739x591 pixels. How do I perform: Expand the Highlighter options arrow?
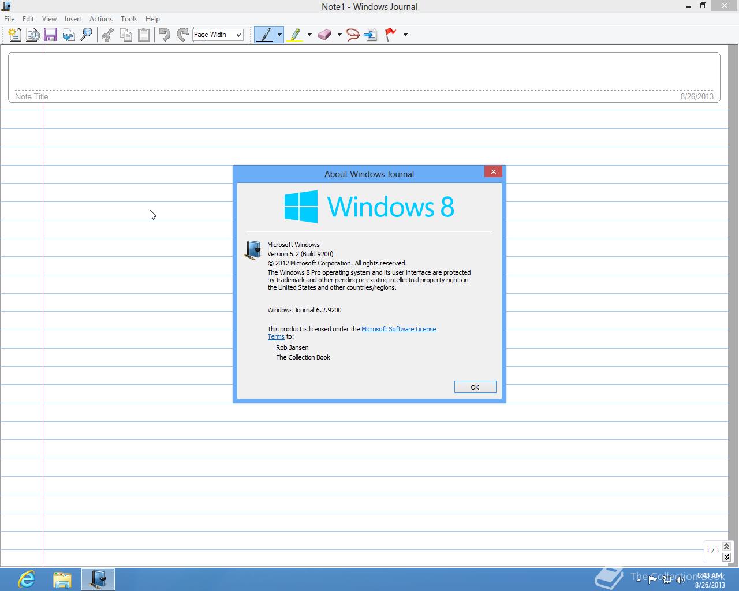309,35
